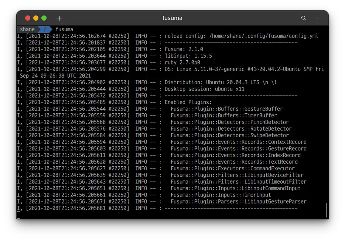Image resolution: width=345 pixels, height=241 pixels.
Task: Click the 'Records::IndexRecord' plugin line
Action: pos(236,155)
